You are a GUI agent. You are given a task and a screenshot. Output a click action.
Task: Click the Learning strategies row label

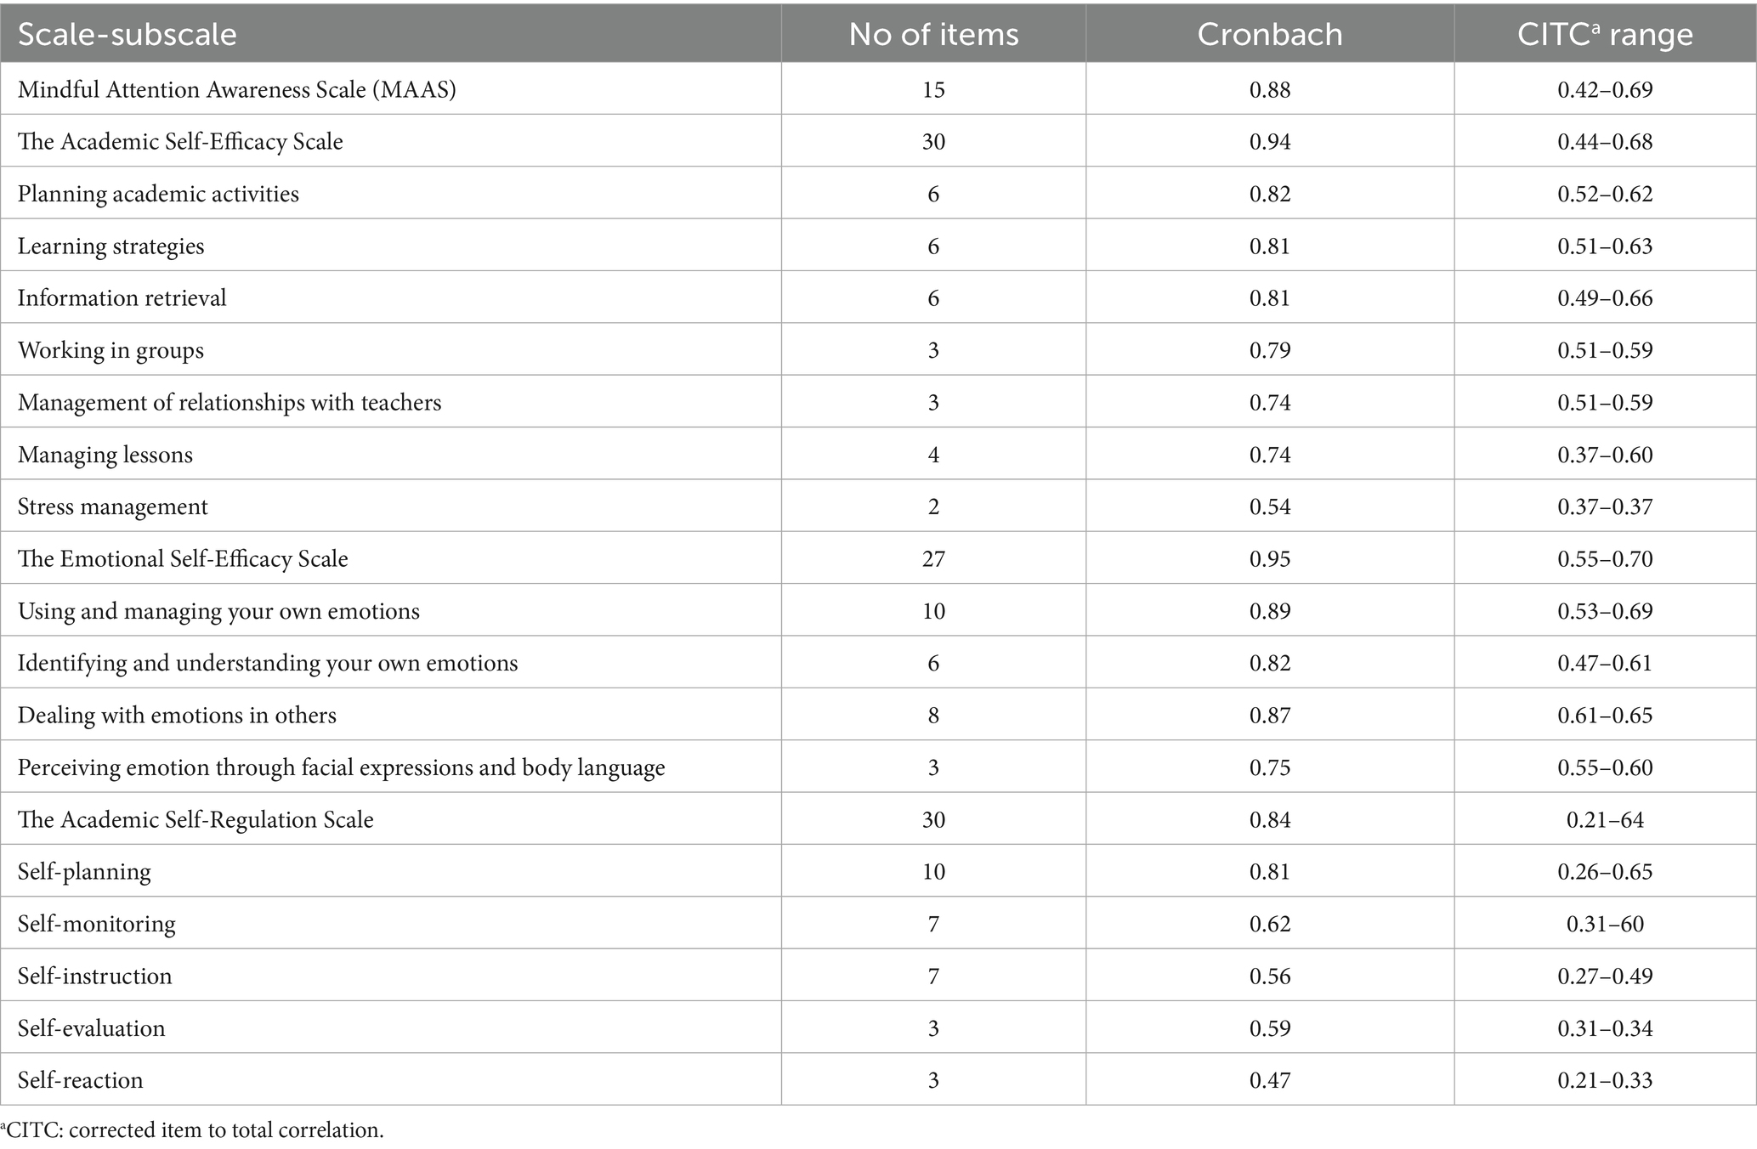(x=111, y=246)
